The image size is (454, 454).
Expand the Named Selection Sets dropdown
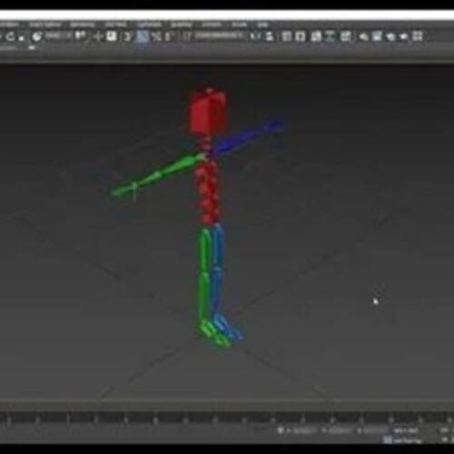tap(219, 36)
